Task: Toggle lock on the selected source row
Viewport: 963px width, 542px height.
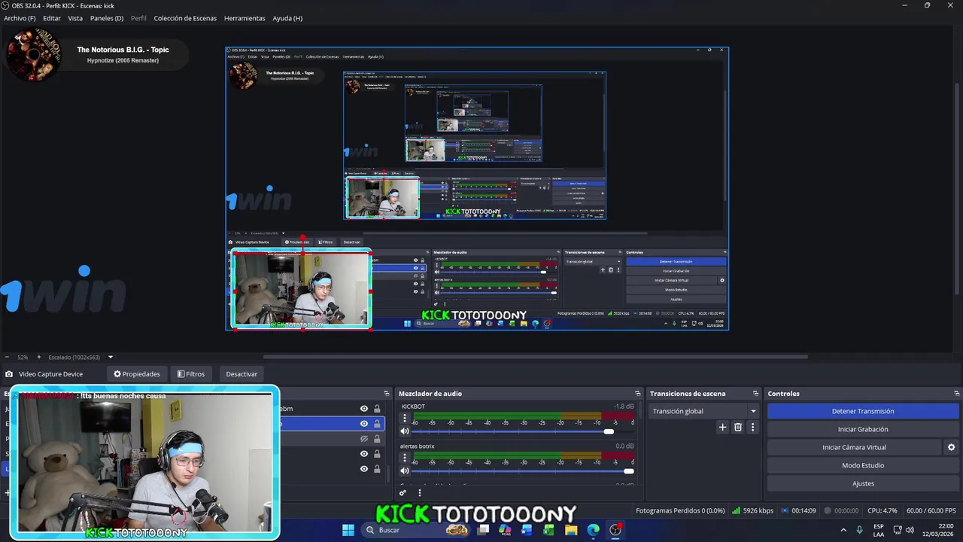Action: [377, 424]
